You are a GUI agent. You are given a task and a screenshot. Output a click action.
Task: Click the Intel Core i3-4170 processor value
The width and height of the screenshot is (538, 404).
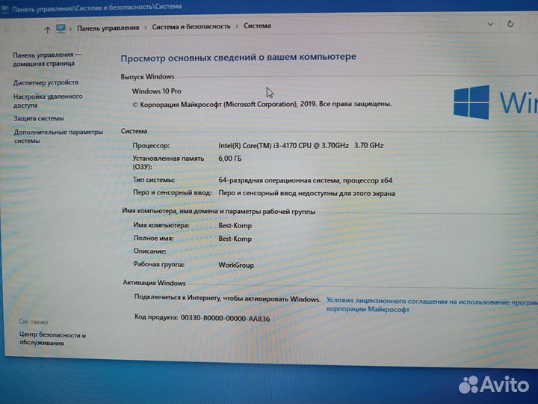301,146
